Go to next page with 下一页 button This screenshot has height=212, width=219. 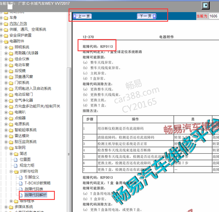pos(147,16)
